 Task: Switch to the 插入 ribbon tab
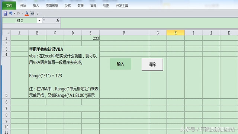[36, 6]
